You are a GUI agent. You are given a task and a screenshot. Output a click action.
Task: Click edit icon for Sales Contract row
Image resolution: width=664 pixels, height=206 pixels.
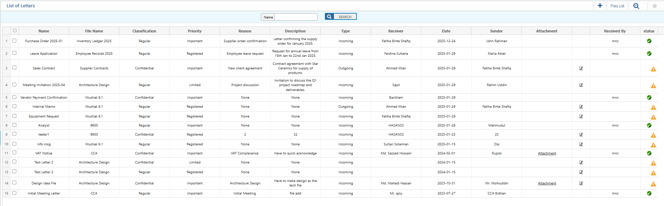point(581,68)
